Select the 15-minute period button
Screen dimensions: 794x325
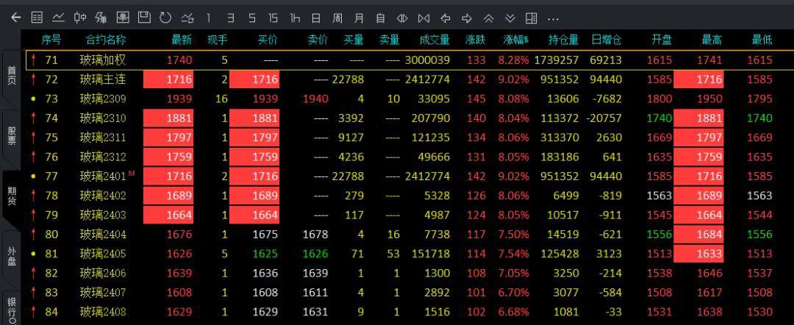pyautogui.click(x=273, y=17)
